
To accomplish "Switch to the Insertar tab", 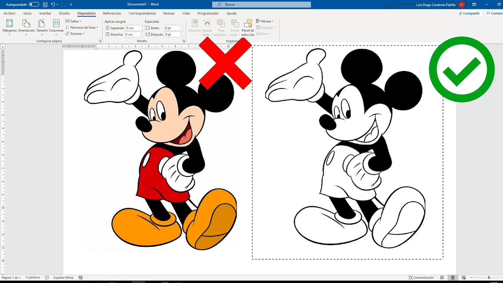I will [45, 13].
